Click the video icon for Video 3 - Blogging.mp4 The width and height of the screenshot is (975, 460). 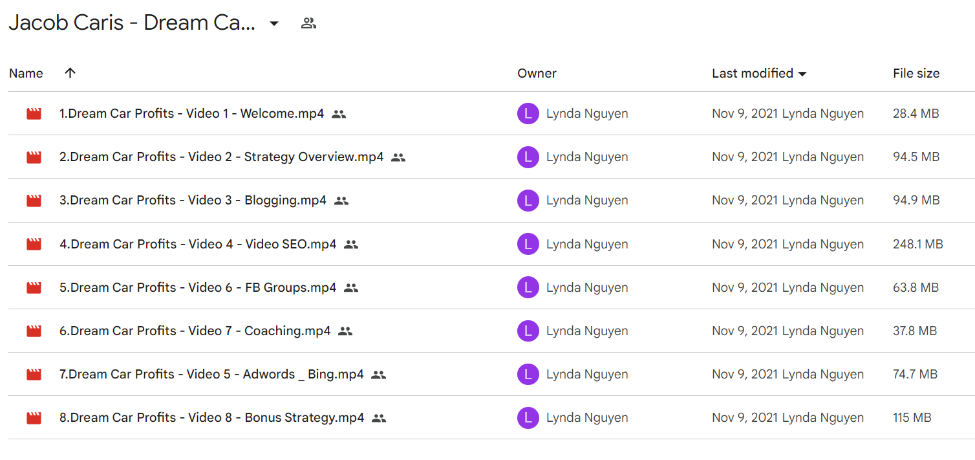pos(34,201)
